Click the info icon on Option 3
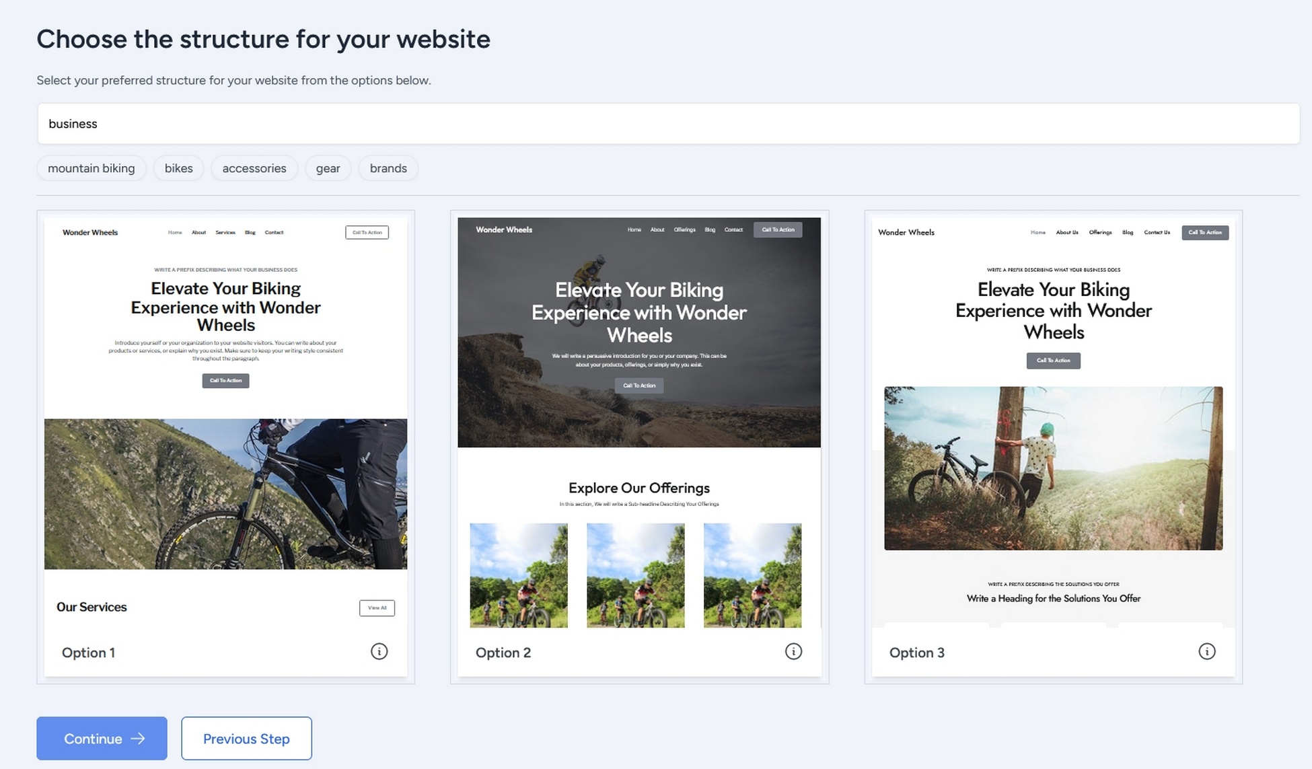 point(1206,651)
